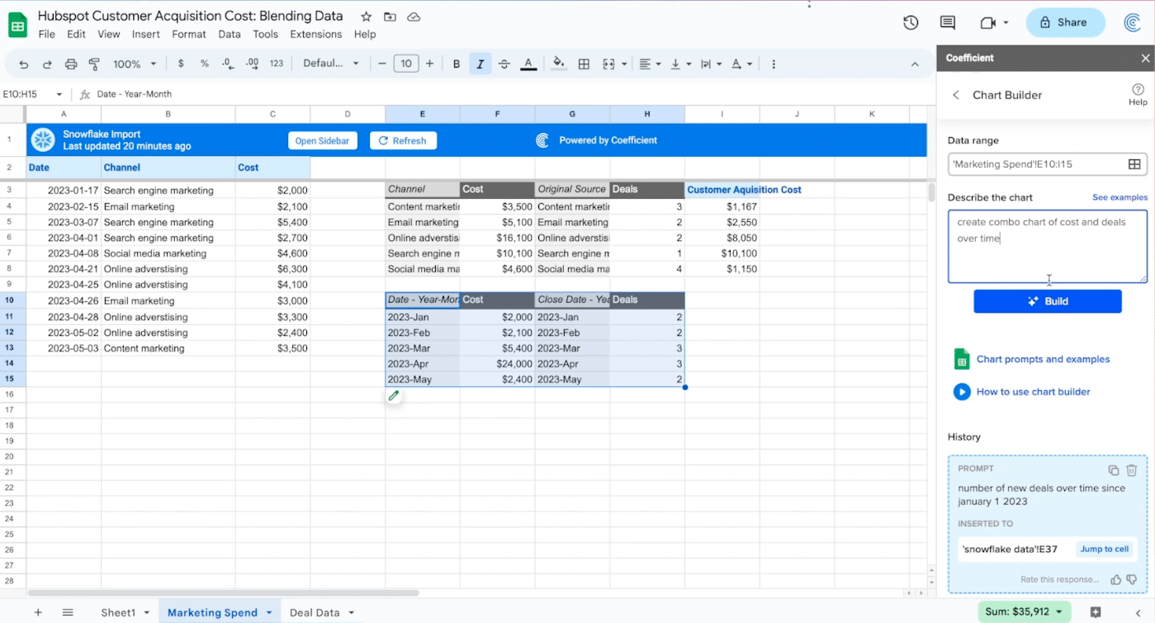
Task: Open the borders tool
Action: [584, 64]
